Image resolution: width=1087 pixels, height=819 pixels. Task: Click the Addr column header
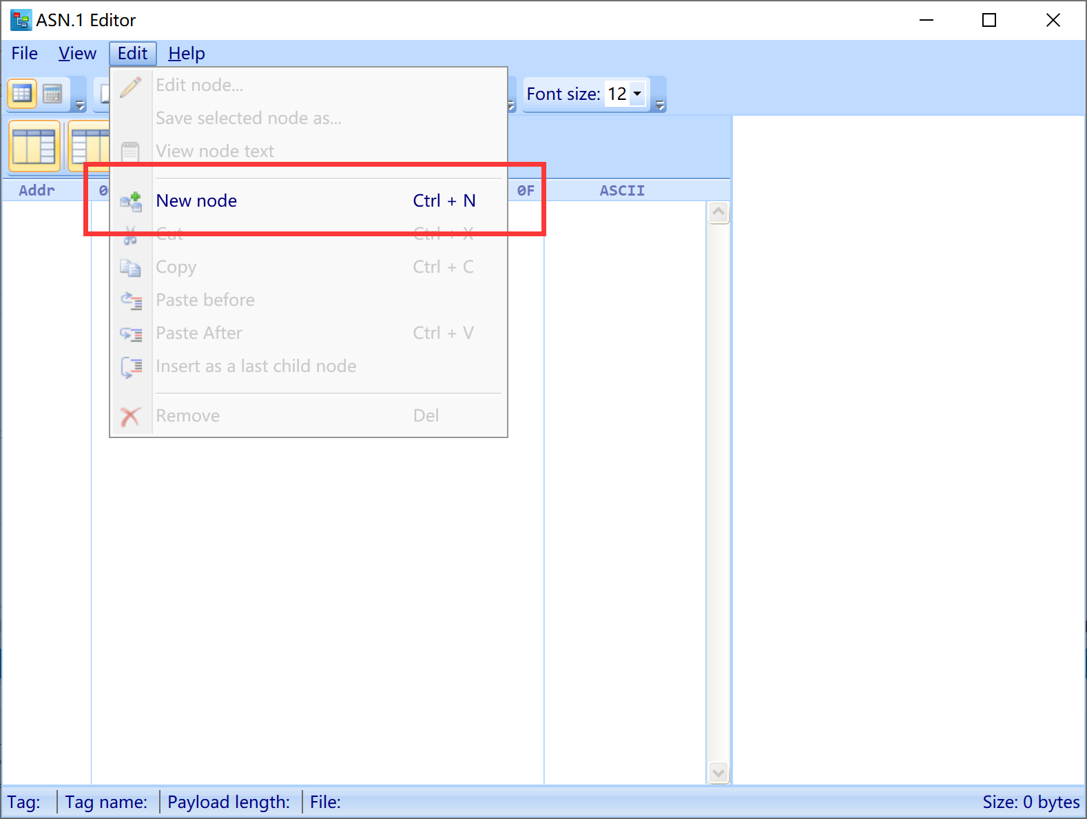(37, 191)
